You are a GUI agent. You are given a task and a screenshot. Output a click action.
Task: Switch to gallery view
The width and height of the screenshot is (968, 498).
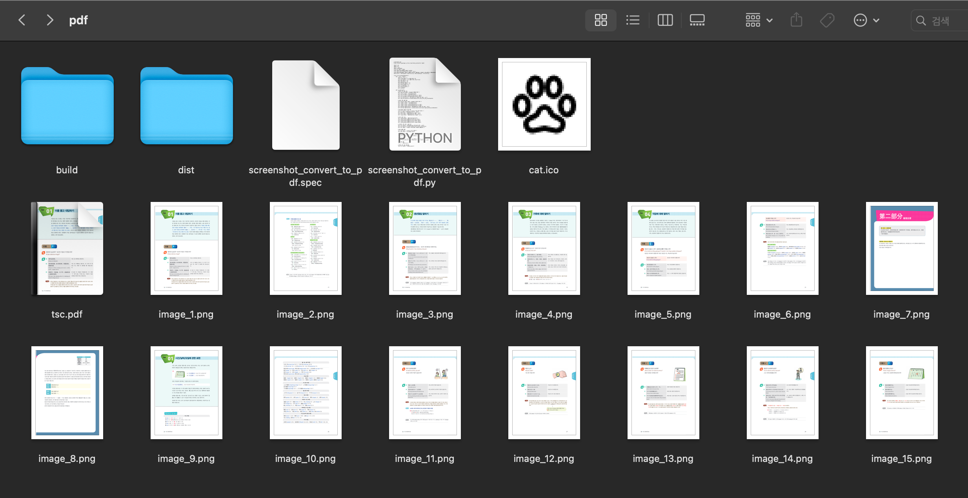pyautogui.click(x=697, y=20)
